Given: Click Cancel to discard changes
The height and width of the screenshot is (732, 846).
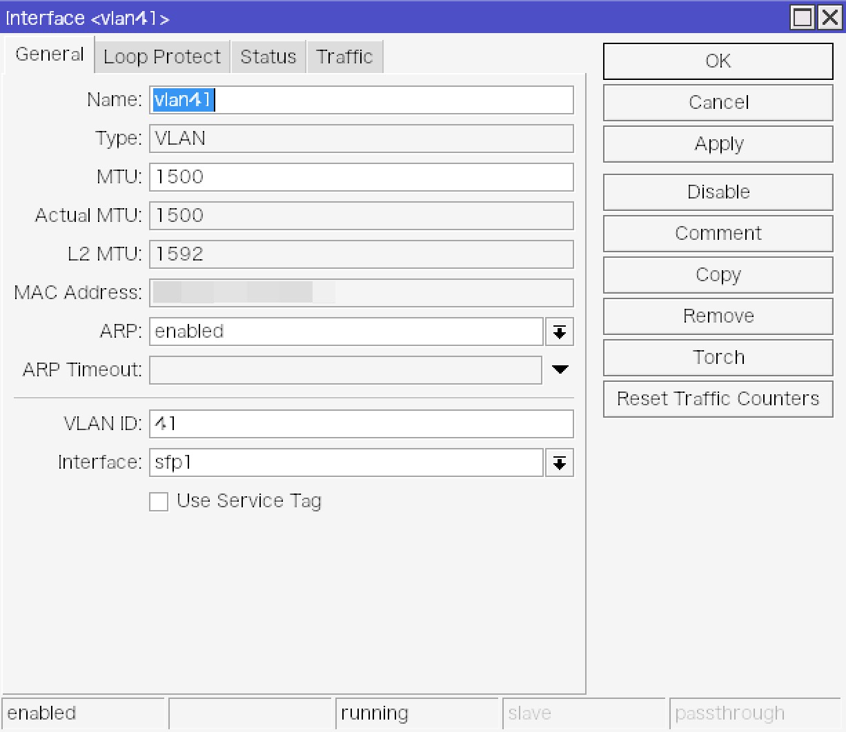Looking at the screenshot, I should (x=718, y=103).
